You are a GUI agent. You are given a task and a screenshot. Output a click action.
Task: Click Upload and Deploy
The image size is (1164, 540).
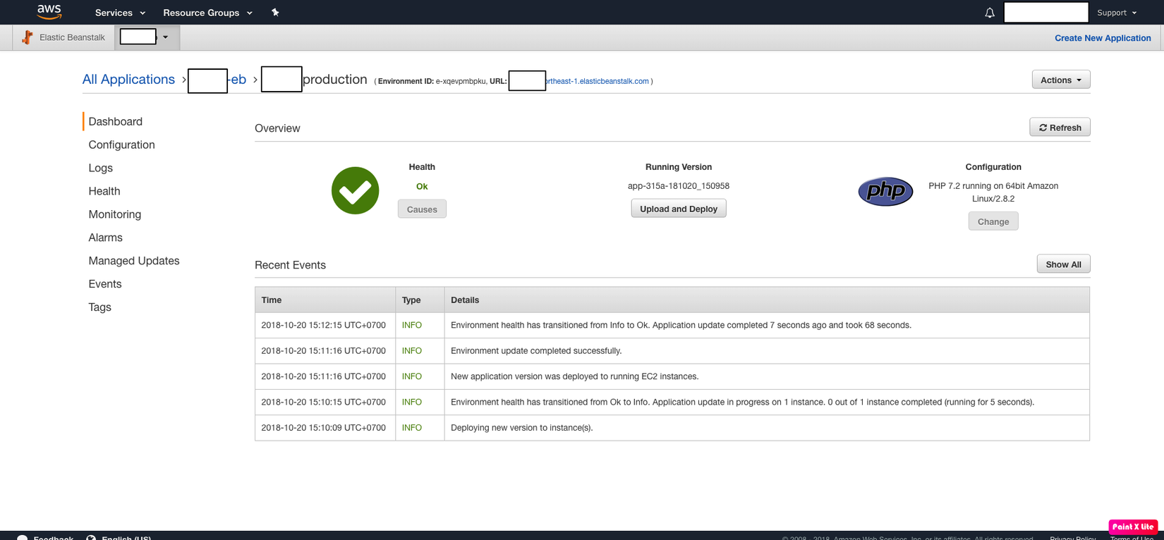[679, 209]
